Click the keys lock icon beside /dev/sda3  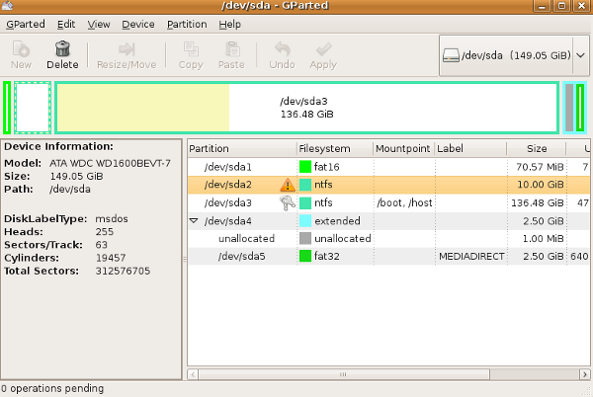pos(288,202)
